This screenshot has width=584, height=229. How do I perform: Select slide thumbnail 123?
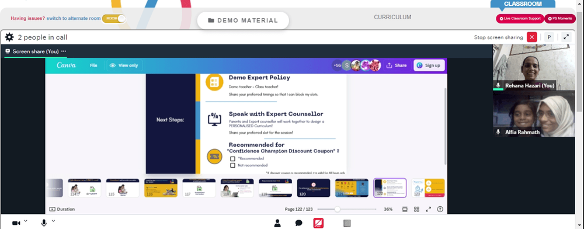pyautogui.click(x=428, y=188)
